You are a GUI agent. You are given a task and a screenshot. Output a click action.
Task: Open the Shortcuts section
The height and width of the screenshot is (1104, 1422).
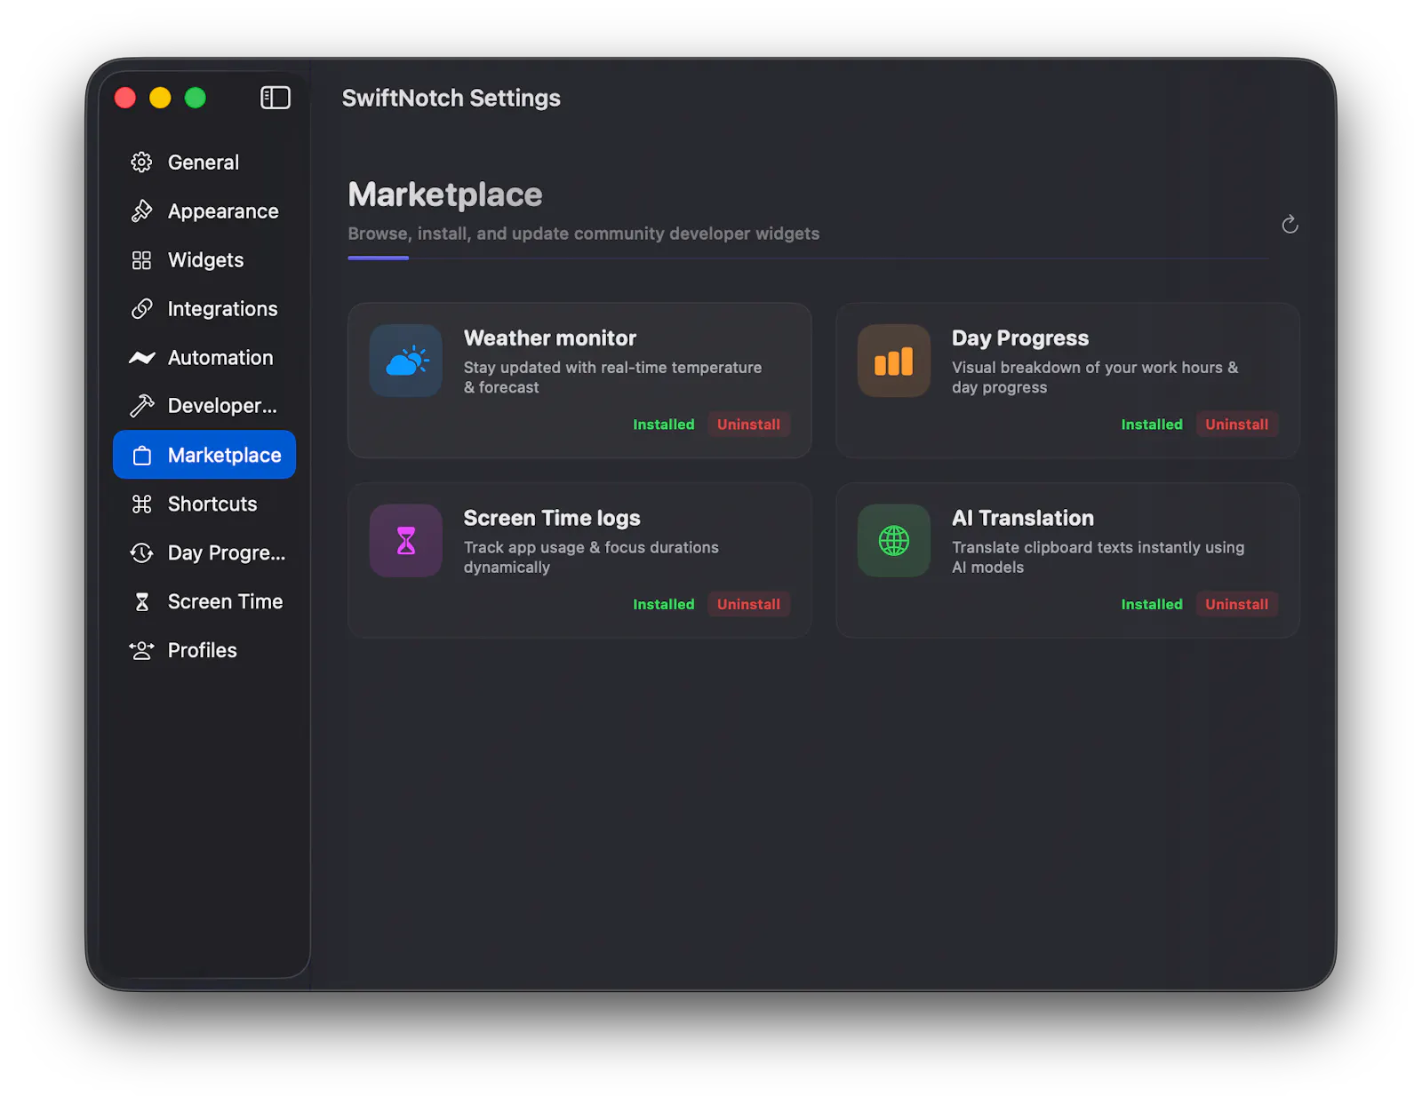tap(204, 504)
